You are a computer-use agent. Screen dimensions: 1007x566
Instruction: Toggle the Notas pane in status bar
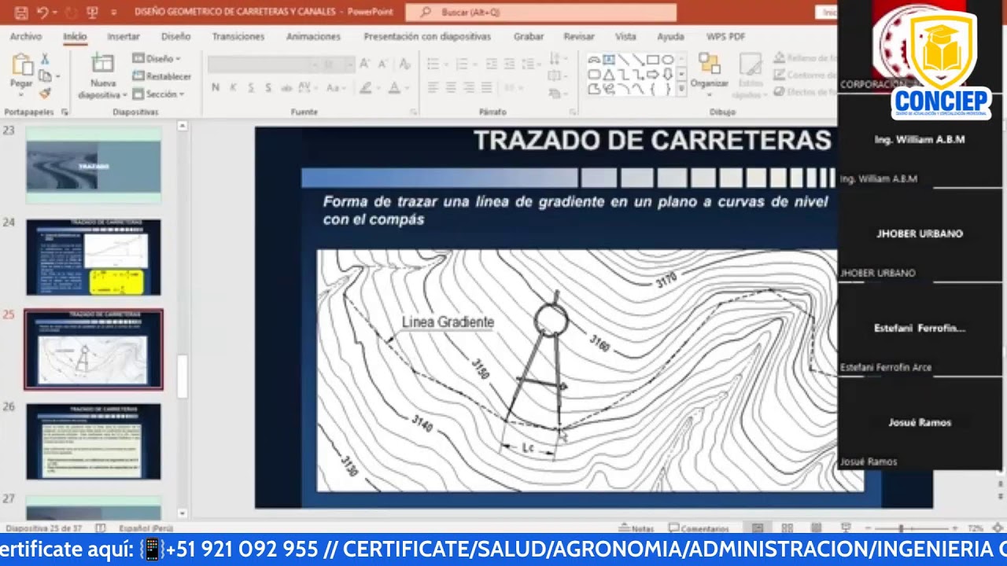pyautogui.click(x=638, y=528)
